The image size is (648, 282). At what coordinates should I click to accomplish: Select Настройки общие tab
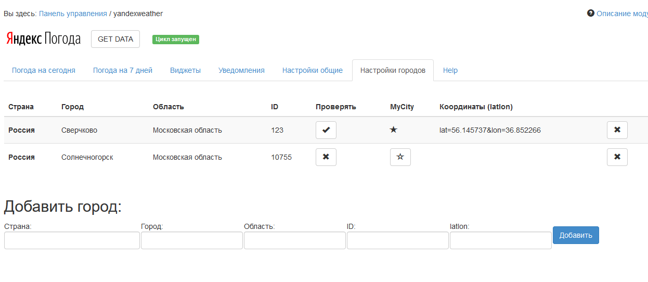point(313,70)
